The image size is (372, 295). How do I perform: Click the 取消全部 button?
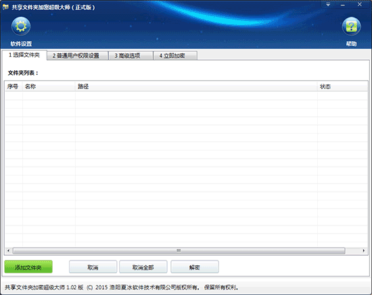pyautogui.click(x=143, y=267)
